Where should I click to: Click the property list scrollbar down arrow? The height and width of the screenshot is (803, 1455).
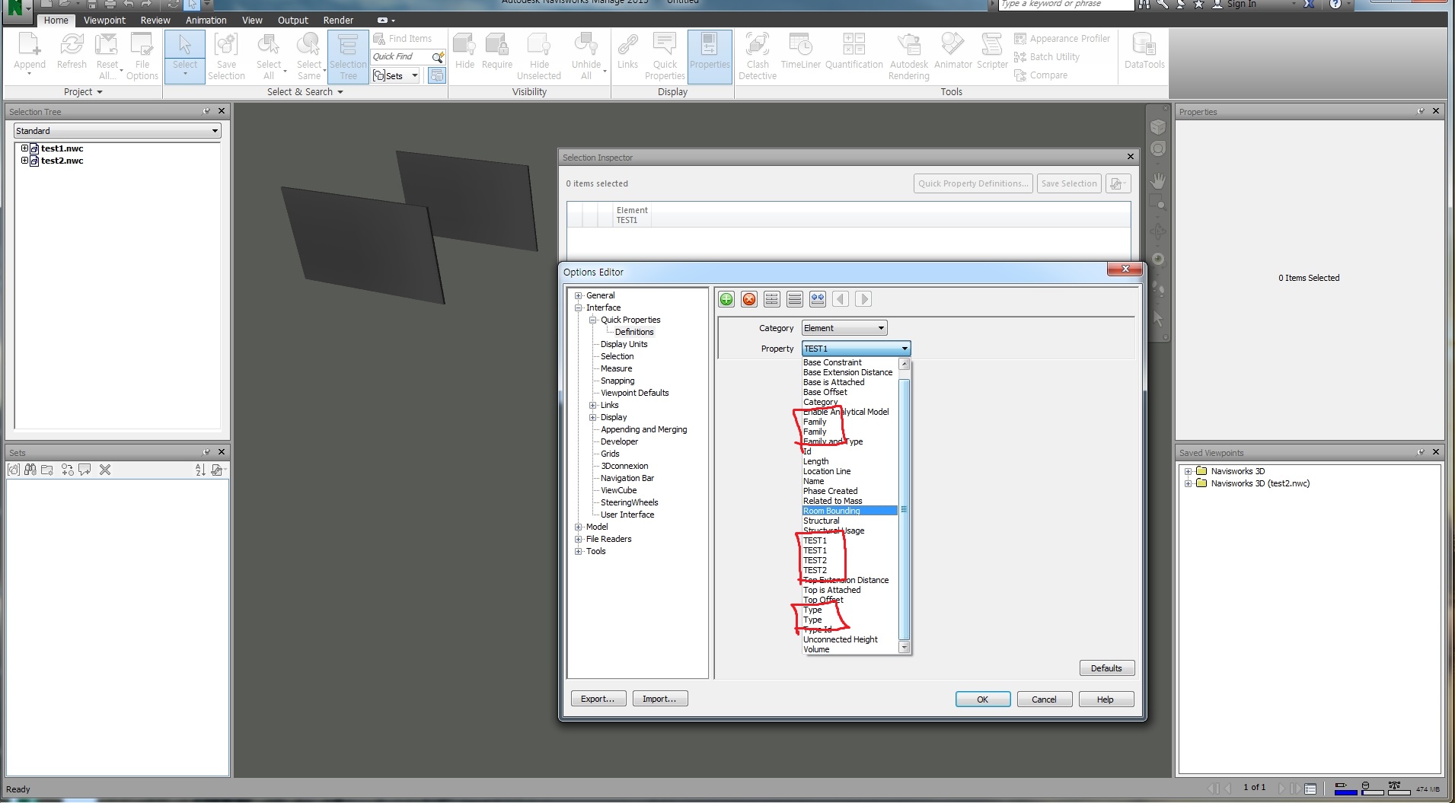point(905,648)
